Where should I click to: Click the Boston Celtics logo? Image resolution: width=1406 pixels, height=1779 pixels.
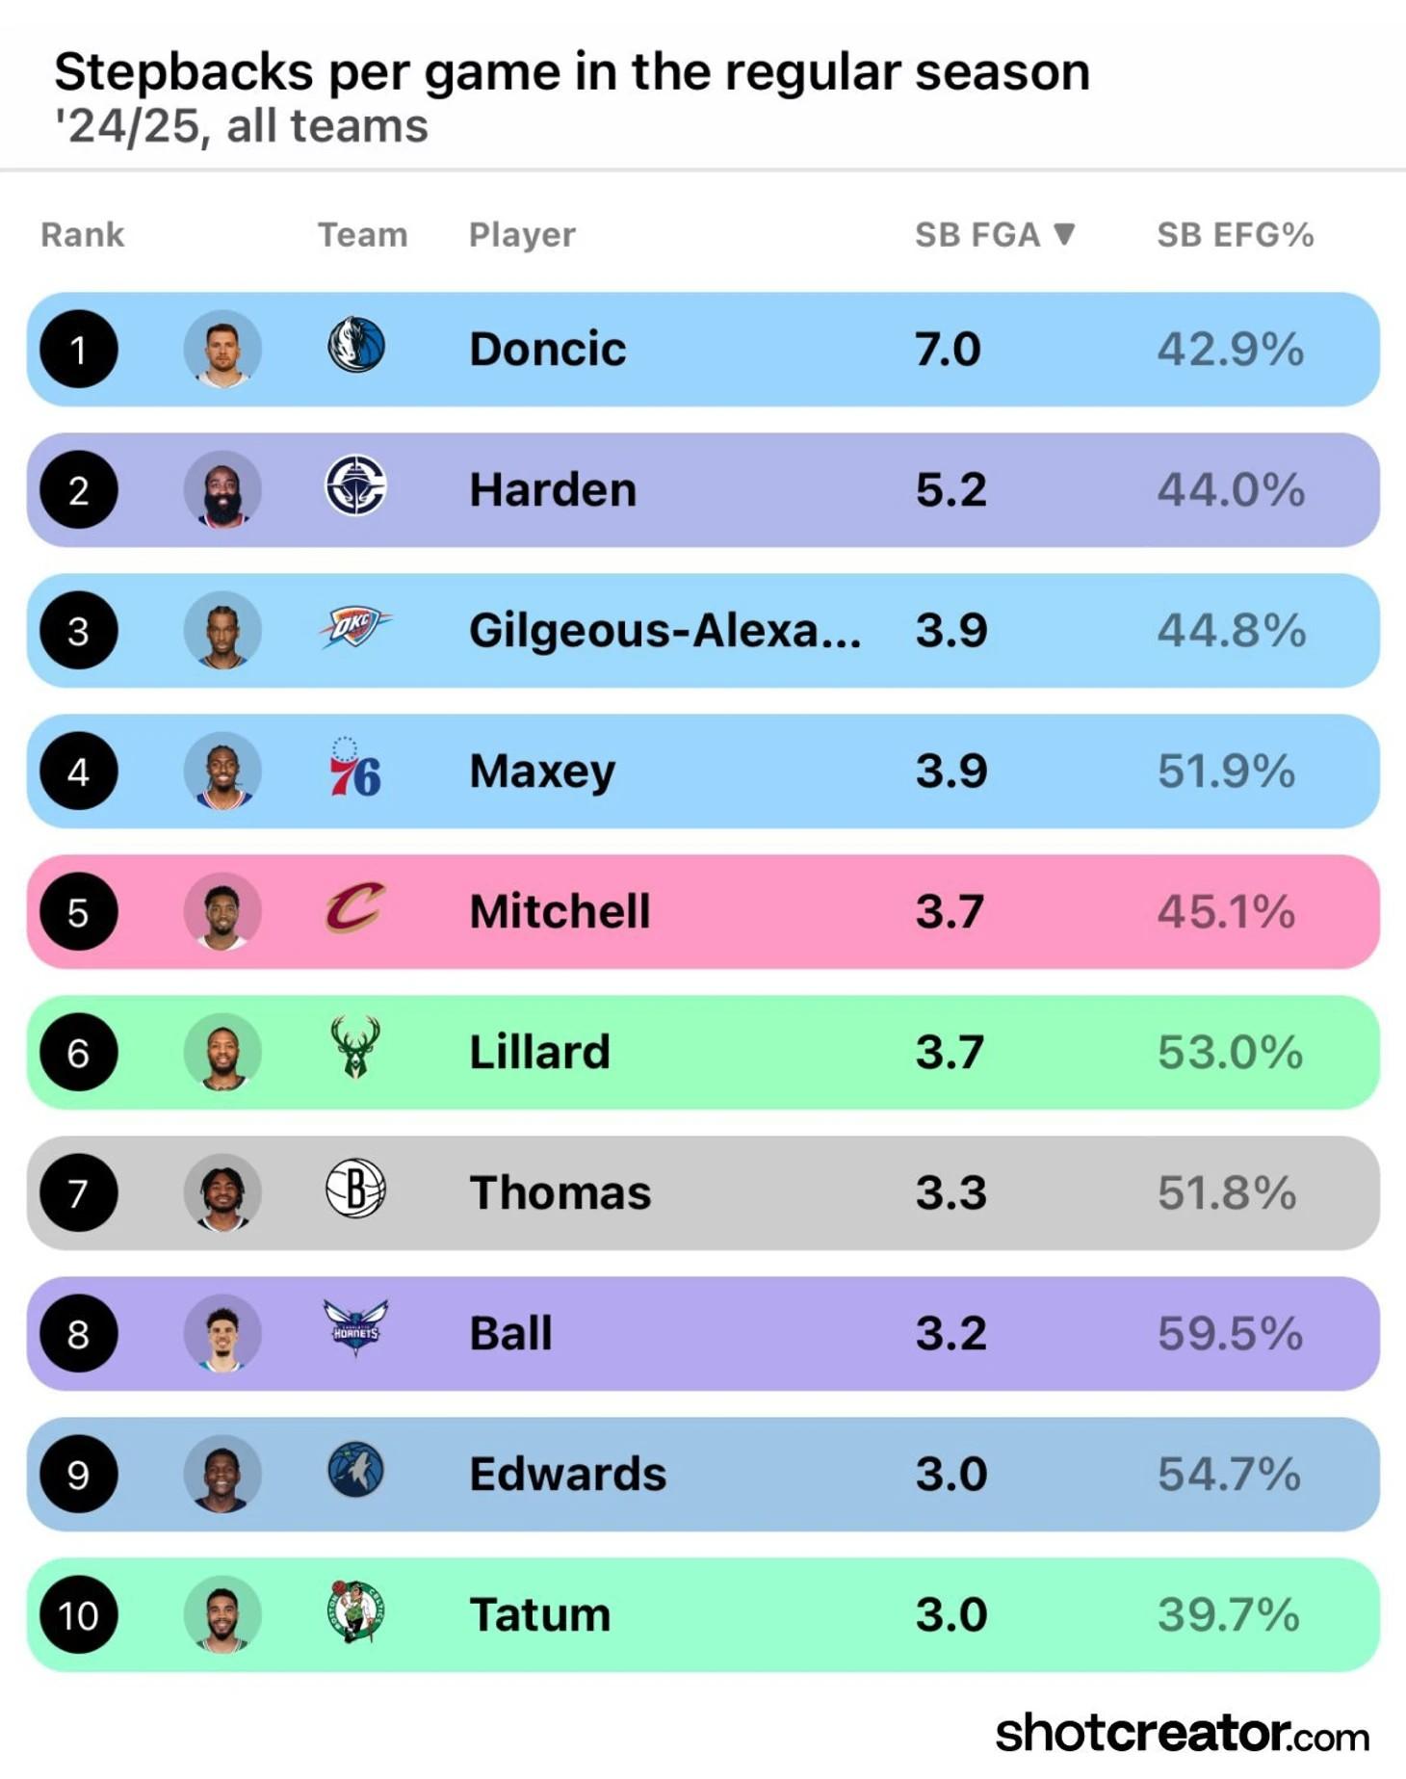355,1610
